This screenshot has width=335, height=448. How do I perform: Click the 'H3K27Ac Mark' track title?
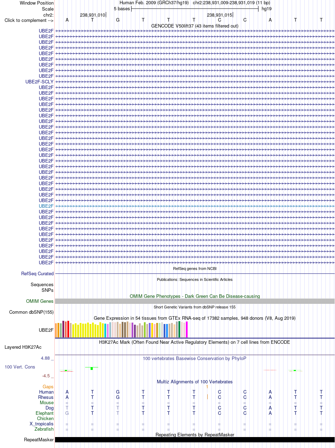tap(195, 342)
